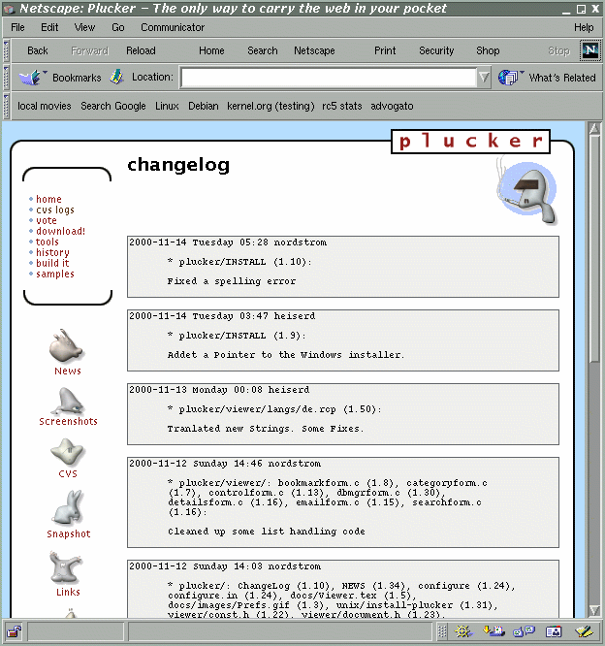
Task: Click the Location page proxy icon
Action: pyautogui.click(x=117, y=77)
